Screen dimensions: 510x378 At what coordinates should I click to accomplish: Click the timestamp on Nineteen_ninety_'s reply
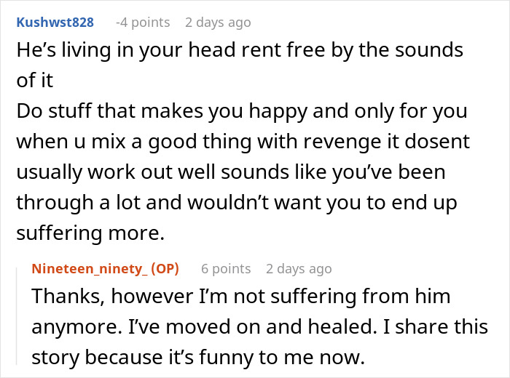point(299,269)
